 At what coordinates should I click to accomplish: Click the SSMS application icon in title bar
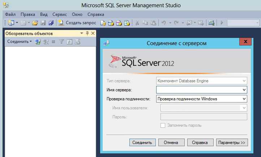6,5
